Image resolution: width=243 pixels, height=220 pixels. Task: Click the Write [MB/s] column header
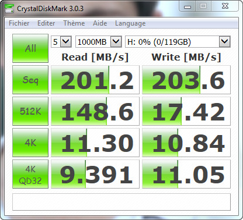tap(186, 58)
